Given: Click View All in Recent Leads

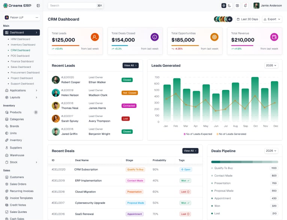Looking at the screenshot, I should (x=131, y=66).
